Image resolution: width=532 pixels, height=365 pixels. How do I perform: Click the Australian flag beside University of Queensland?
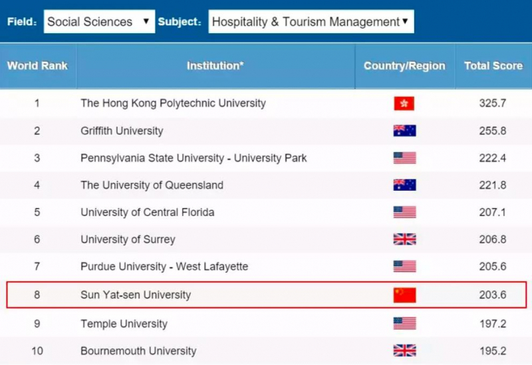tap(404, 185)
